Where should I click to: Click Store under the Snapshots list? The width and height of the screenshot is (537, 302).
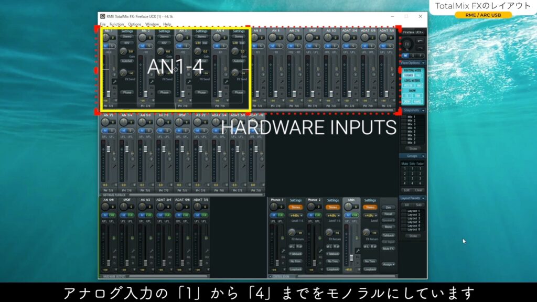tap(413, 148)
